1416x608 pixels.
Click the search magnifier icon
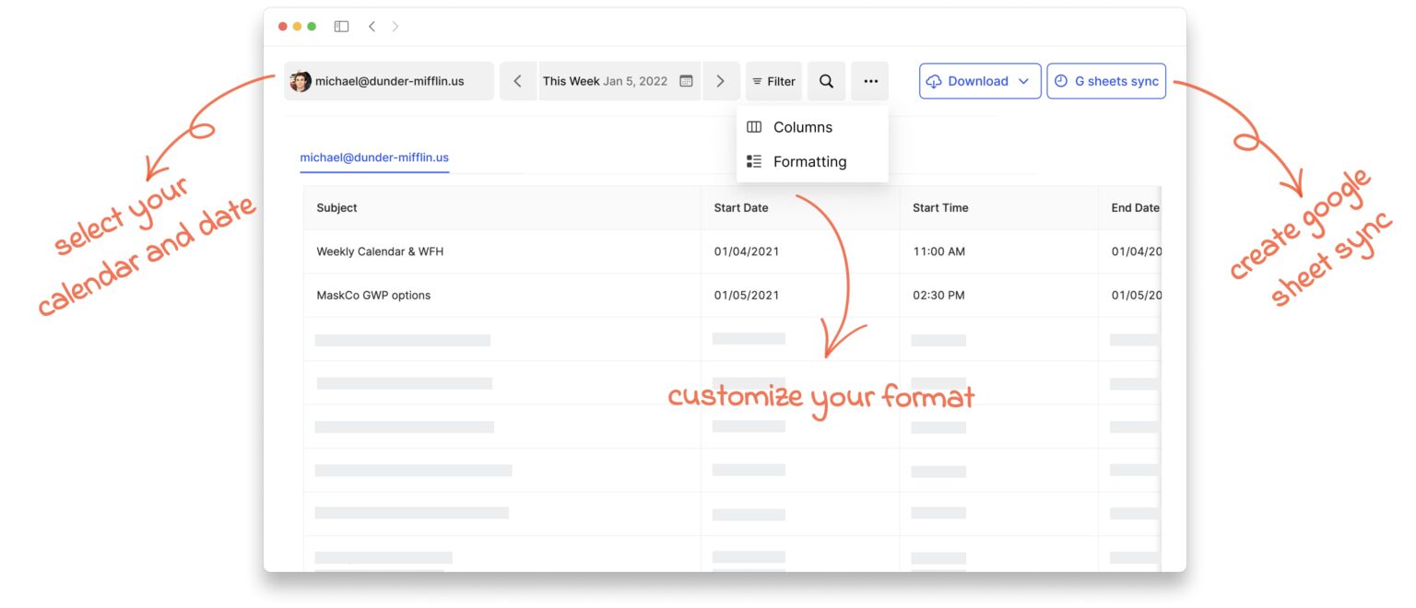click(x=826, y=81)
